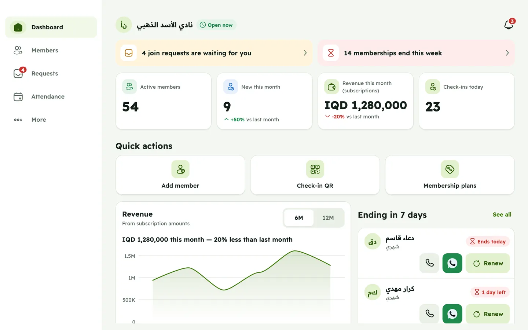Click the Members people icon in sidebar
This screenshot has height=330, width=528.
click(x=18, y=50)
